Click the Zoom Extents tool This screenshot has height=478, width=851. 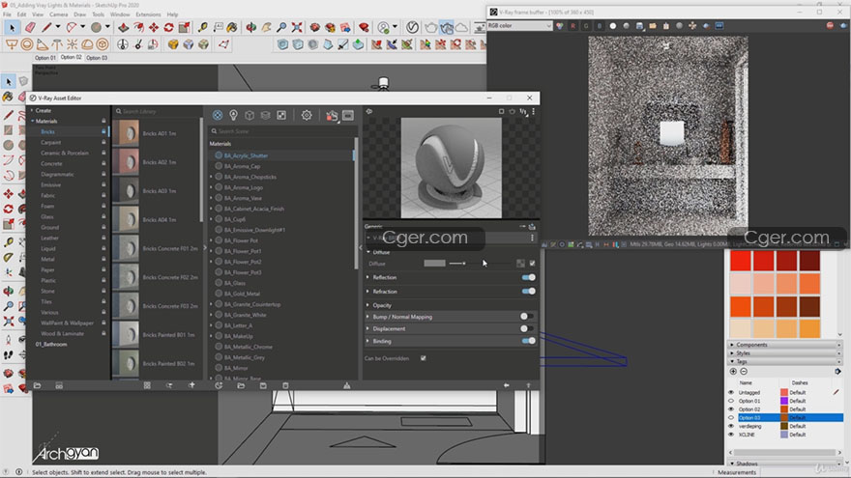click(x=297, y=27)
